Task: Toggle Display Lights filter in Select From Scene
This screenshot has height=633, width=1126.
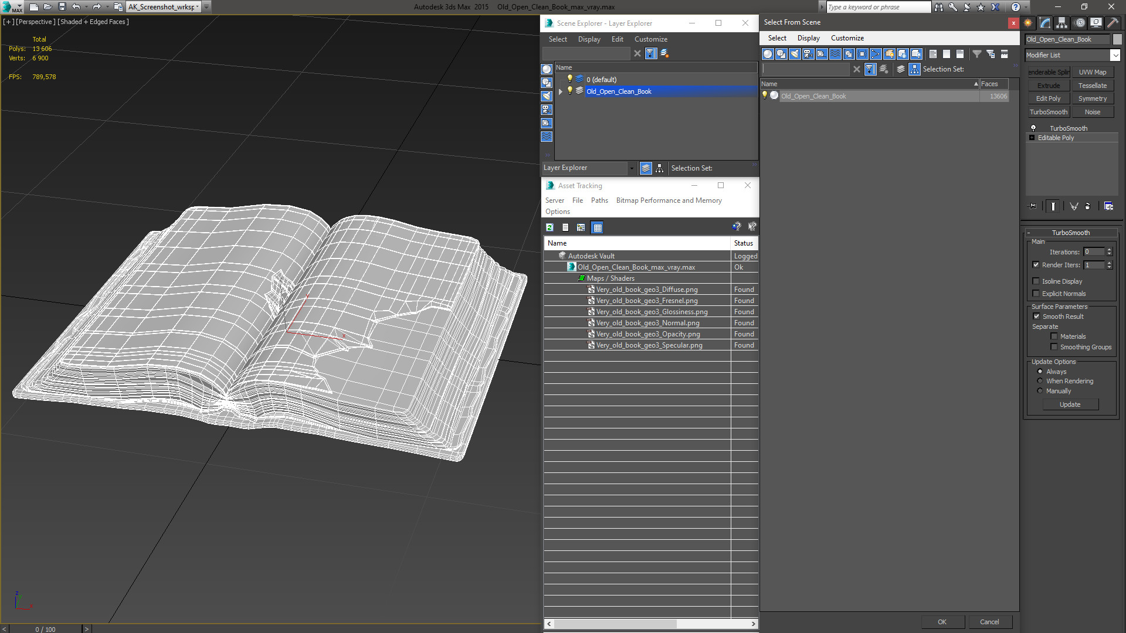Action: pos(795,54)
